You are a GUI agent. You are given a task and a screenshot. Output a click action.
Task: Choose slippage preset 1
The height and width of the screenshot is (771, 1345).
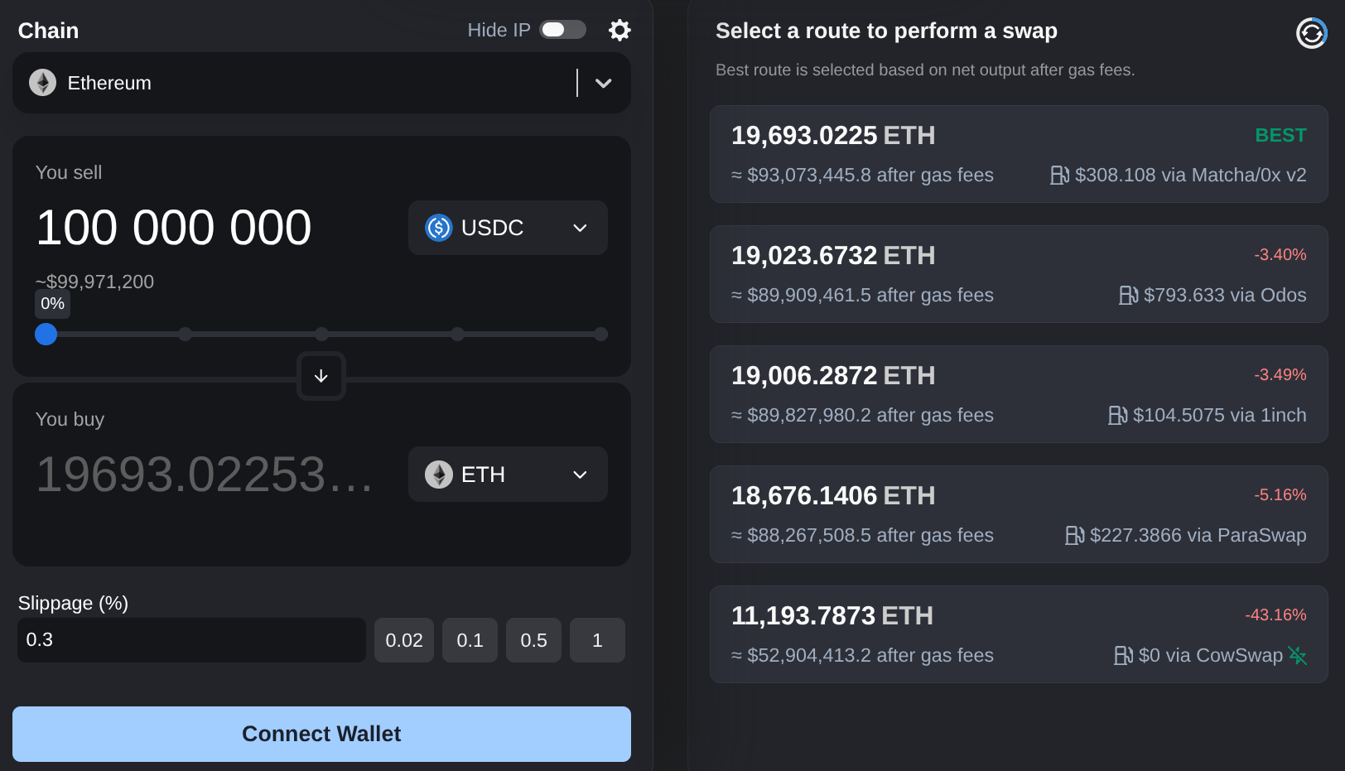[597, 640]
